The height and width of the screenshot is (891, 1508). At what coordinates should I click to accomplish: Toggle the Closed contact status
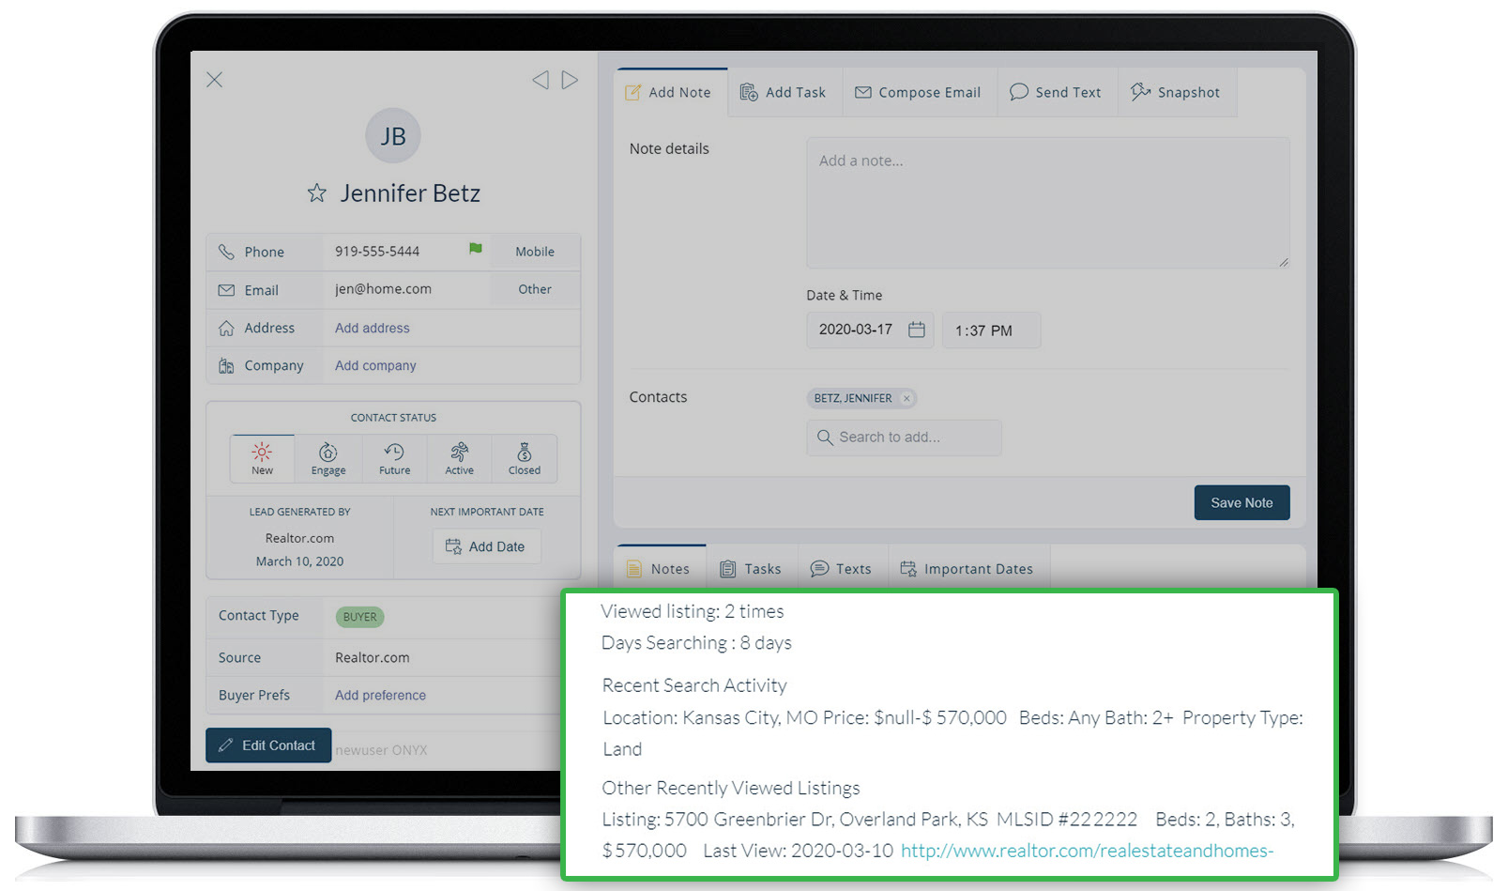(524, 458)
